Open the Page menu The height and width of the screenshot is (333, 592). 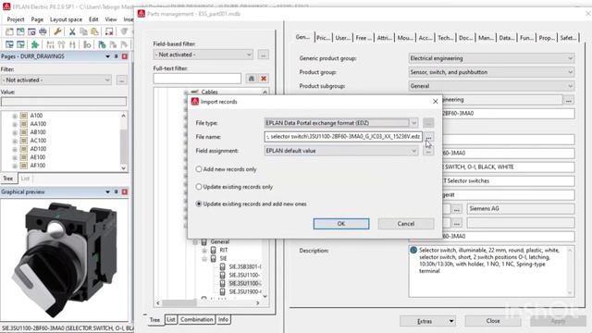coord(37,19)
